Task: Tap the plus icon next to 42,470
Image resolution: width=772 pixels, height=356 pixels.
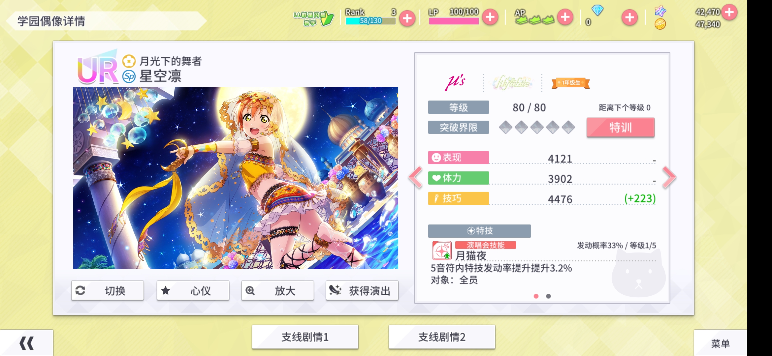Action: point(729,13)
